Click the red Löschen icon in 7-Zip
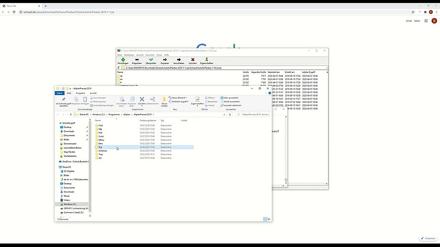The height and width of the screenshot is (247, 440). 192,60
